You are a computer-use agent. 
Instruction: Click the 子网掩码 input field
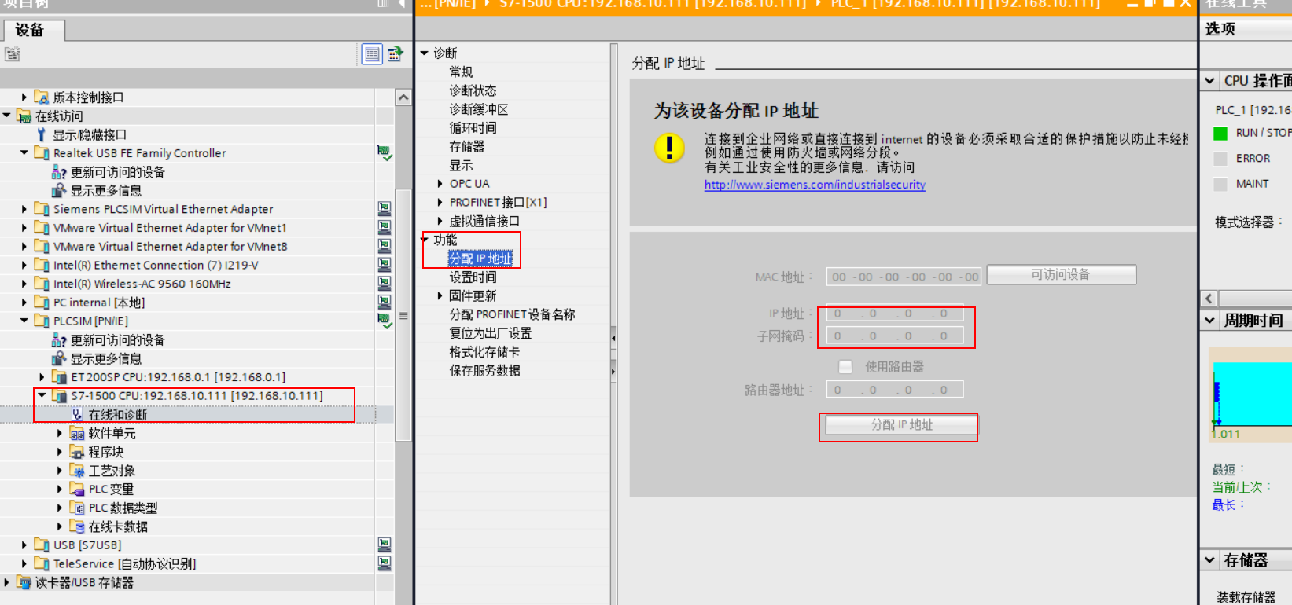[894, 335]
